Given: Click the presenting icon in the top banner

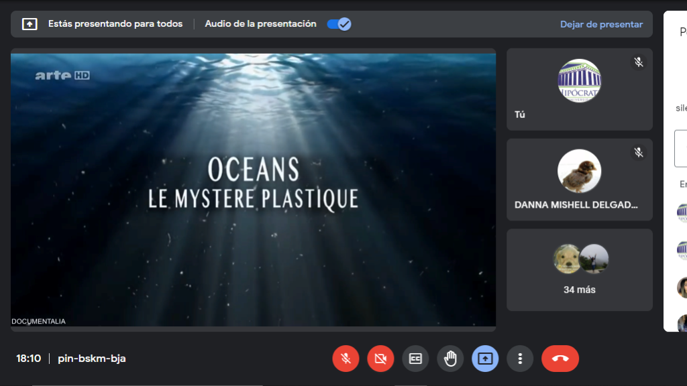Looking at the screenshot, I should click(30, 24).
